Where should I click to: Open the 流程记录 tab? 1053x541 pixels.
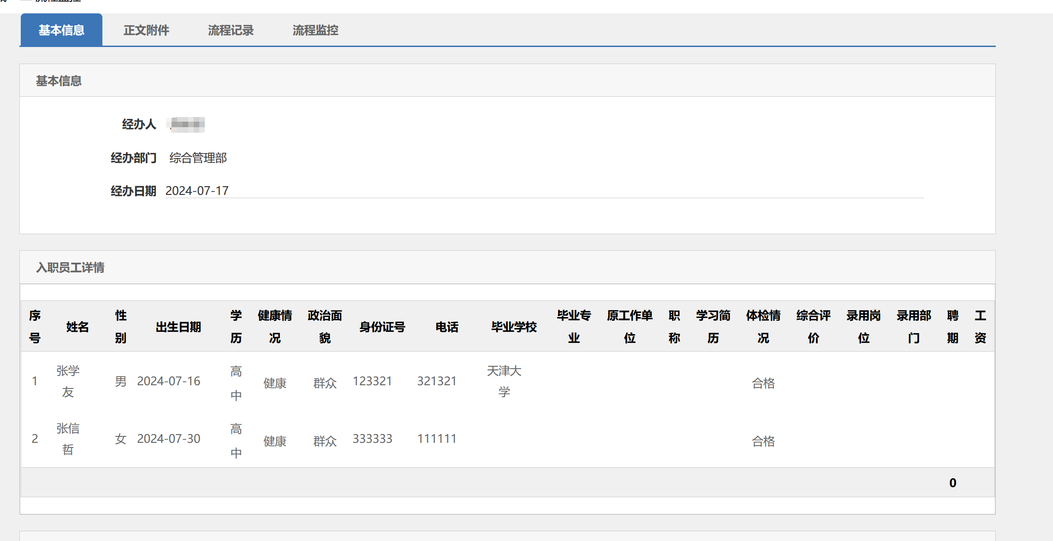[231, 30]
